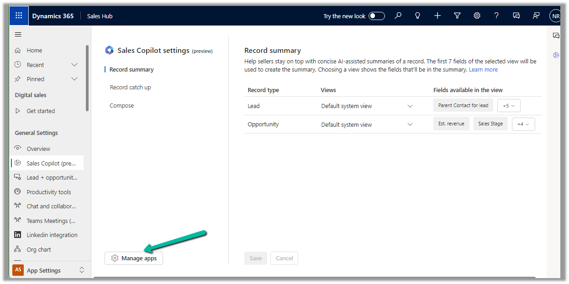Open the app launcher waffle icon

pos(19,16)
